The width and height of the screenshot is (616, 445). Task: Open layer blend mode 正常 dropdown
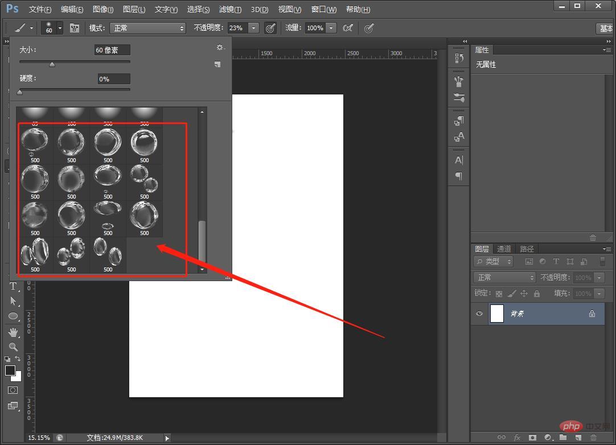pyautogui.click(x=504, y=277)
